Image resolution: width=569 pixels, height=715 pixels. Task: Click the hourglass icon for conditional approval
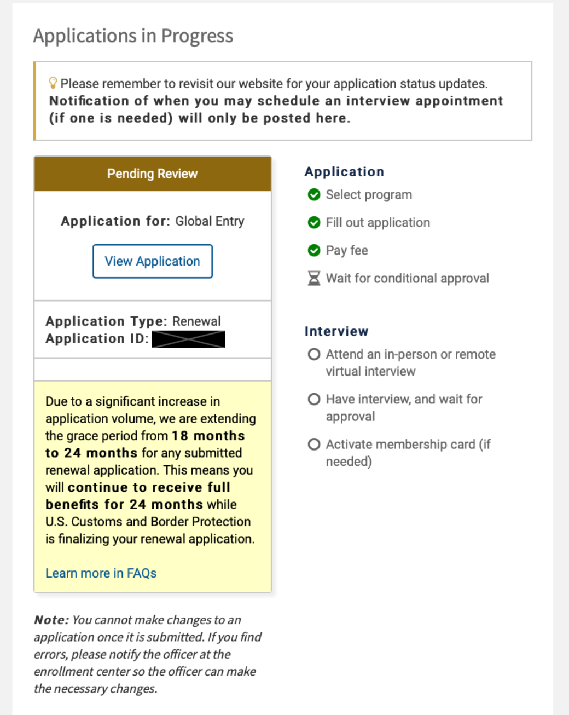pyautogui.click(x=314, y=278)
